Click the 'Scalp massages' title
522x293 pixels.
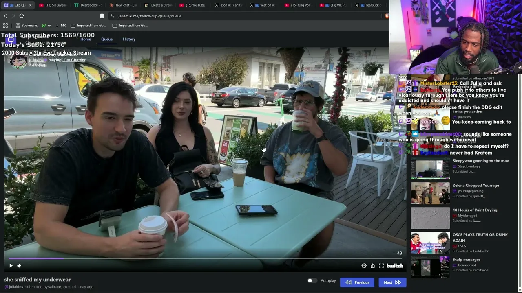point(467,260)
